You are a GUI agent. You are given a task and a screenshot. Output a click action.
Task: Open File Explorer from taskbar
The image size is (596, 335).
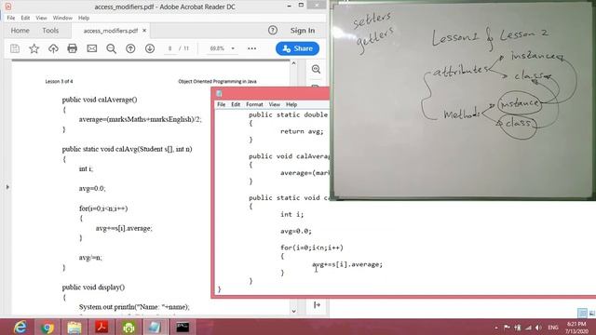tap(74, 327)
